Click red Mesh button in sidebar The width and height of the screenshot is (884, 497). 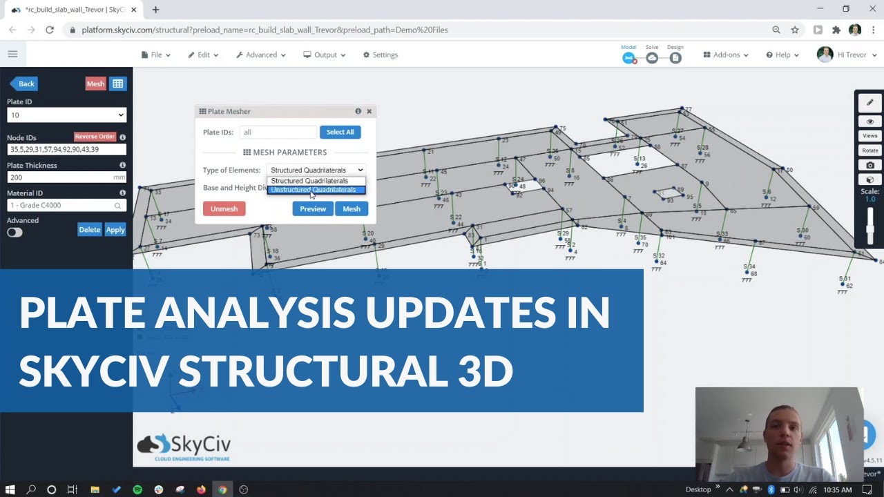[x=95, y=84]
